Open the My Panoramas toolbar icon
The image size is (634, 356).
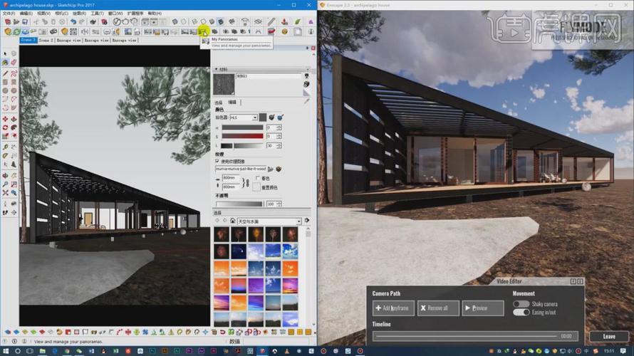pos(202,31)
